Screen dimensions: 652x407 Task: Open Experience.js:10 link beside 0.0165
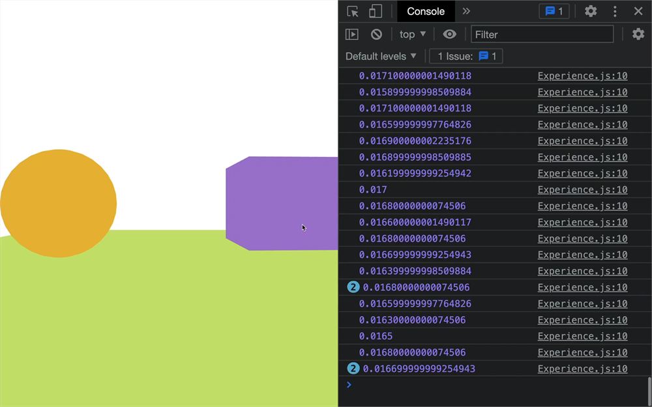[x=582, y=336]
